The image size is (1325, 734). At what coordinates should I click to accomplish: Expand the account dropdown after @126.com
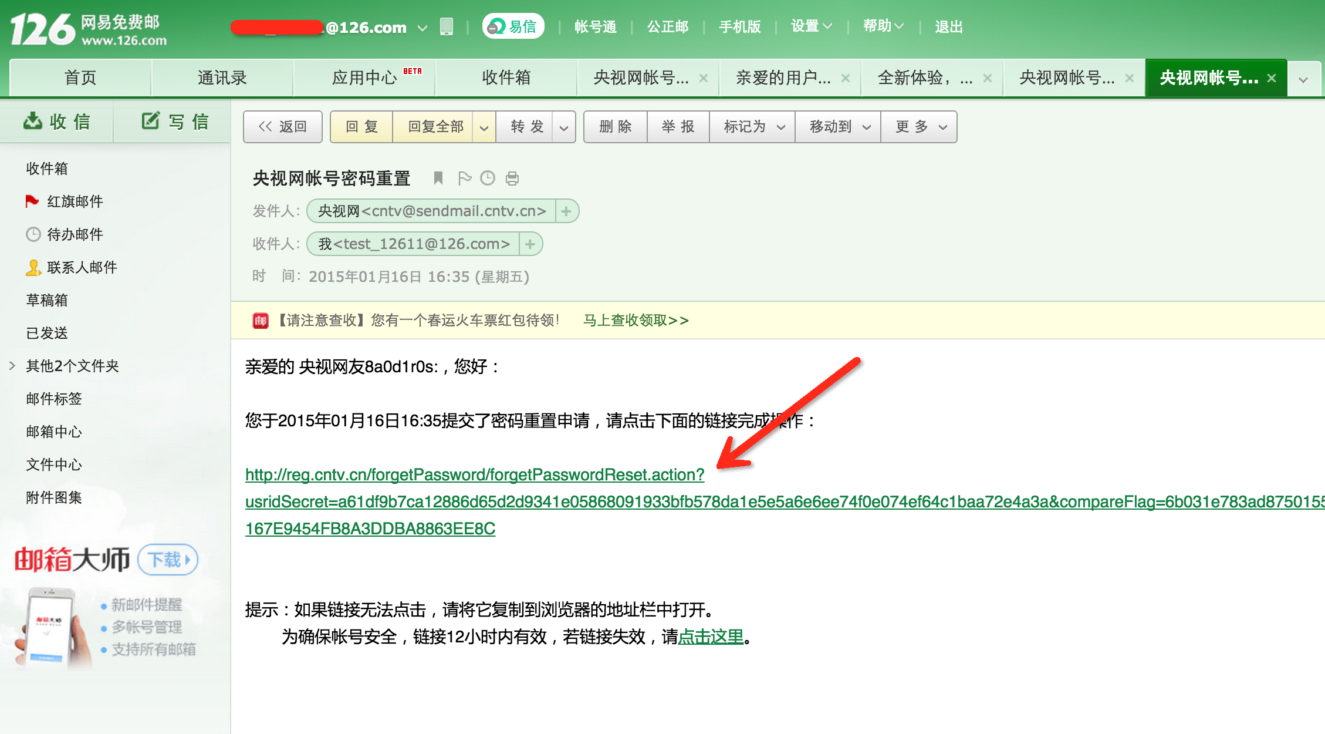[422, 28]
